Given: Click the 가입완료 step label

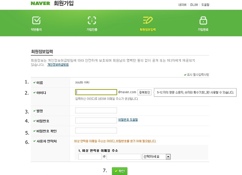Looking at the screenshot, I should [x=203, y=29].
